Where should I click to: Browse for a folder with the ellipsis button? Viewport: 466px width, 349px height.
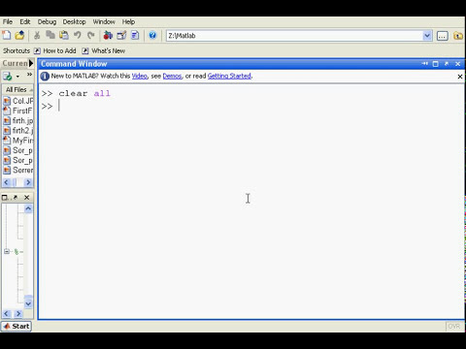pyautogui.click(x=442, y=36)
